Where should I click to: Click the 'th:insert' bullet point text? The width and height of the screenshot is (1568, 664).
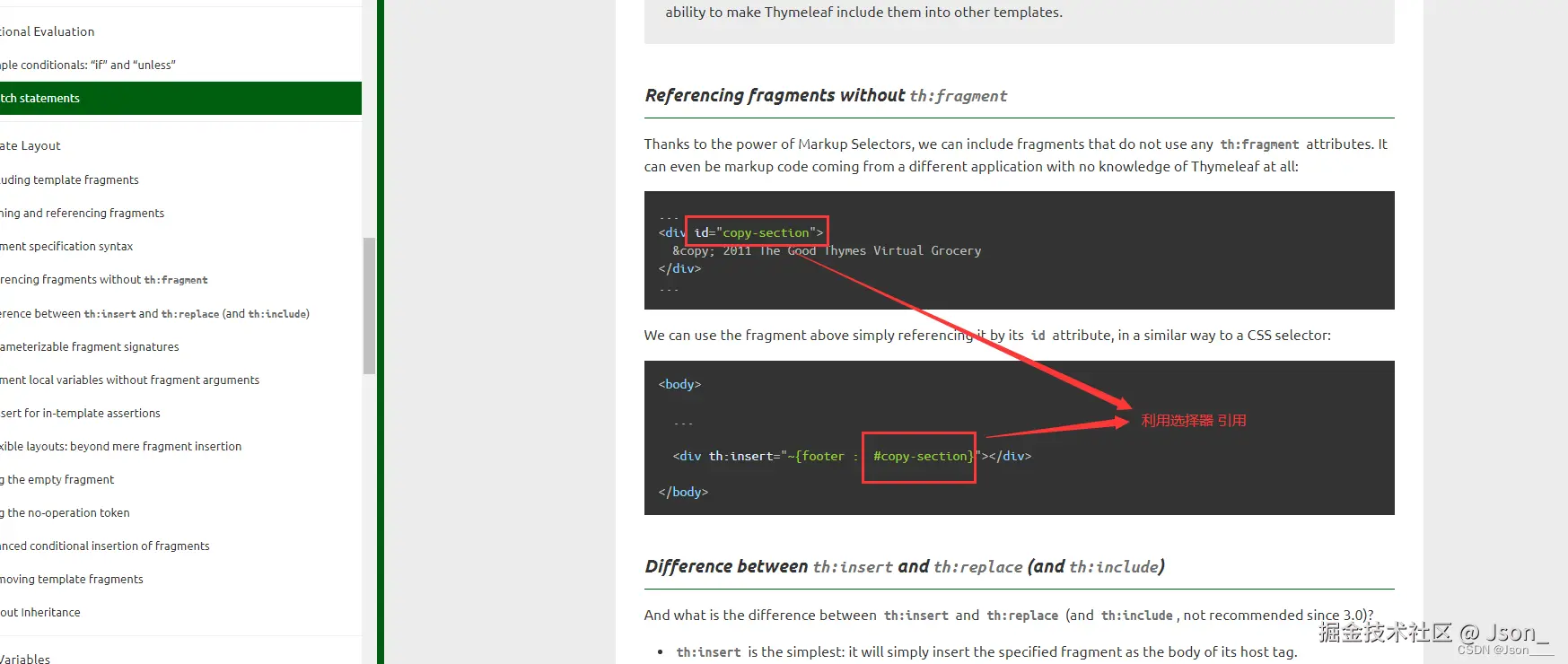click(x=986, y=652)
